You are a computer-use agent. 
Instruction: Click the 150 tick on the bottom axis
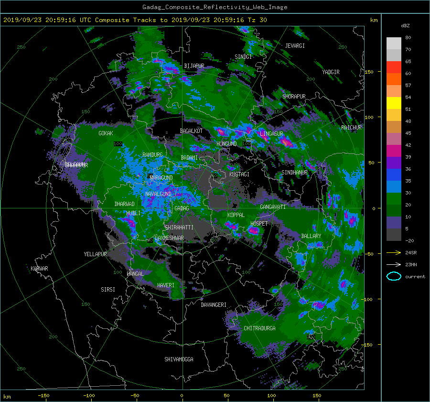(x=317, y=395)
